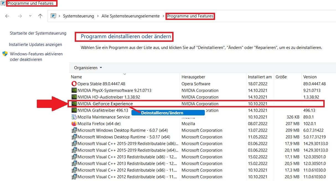Click install date 11.05.2022
This screenshot has height=181, width=336.
click(258, 137)
